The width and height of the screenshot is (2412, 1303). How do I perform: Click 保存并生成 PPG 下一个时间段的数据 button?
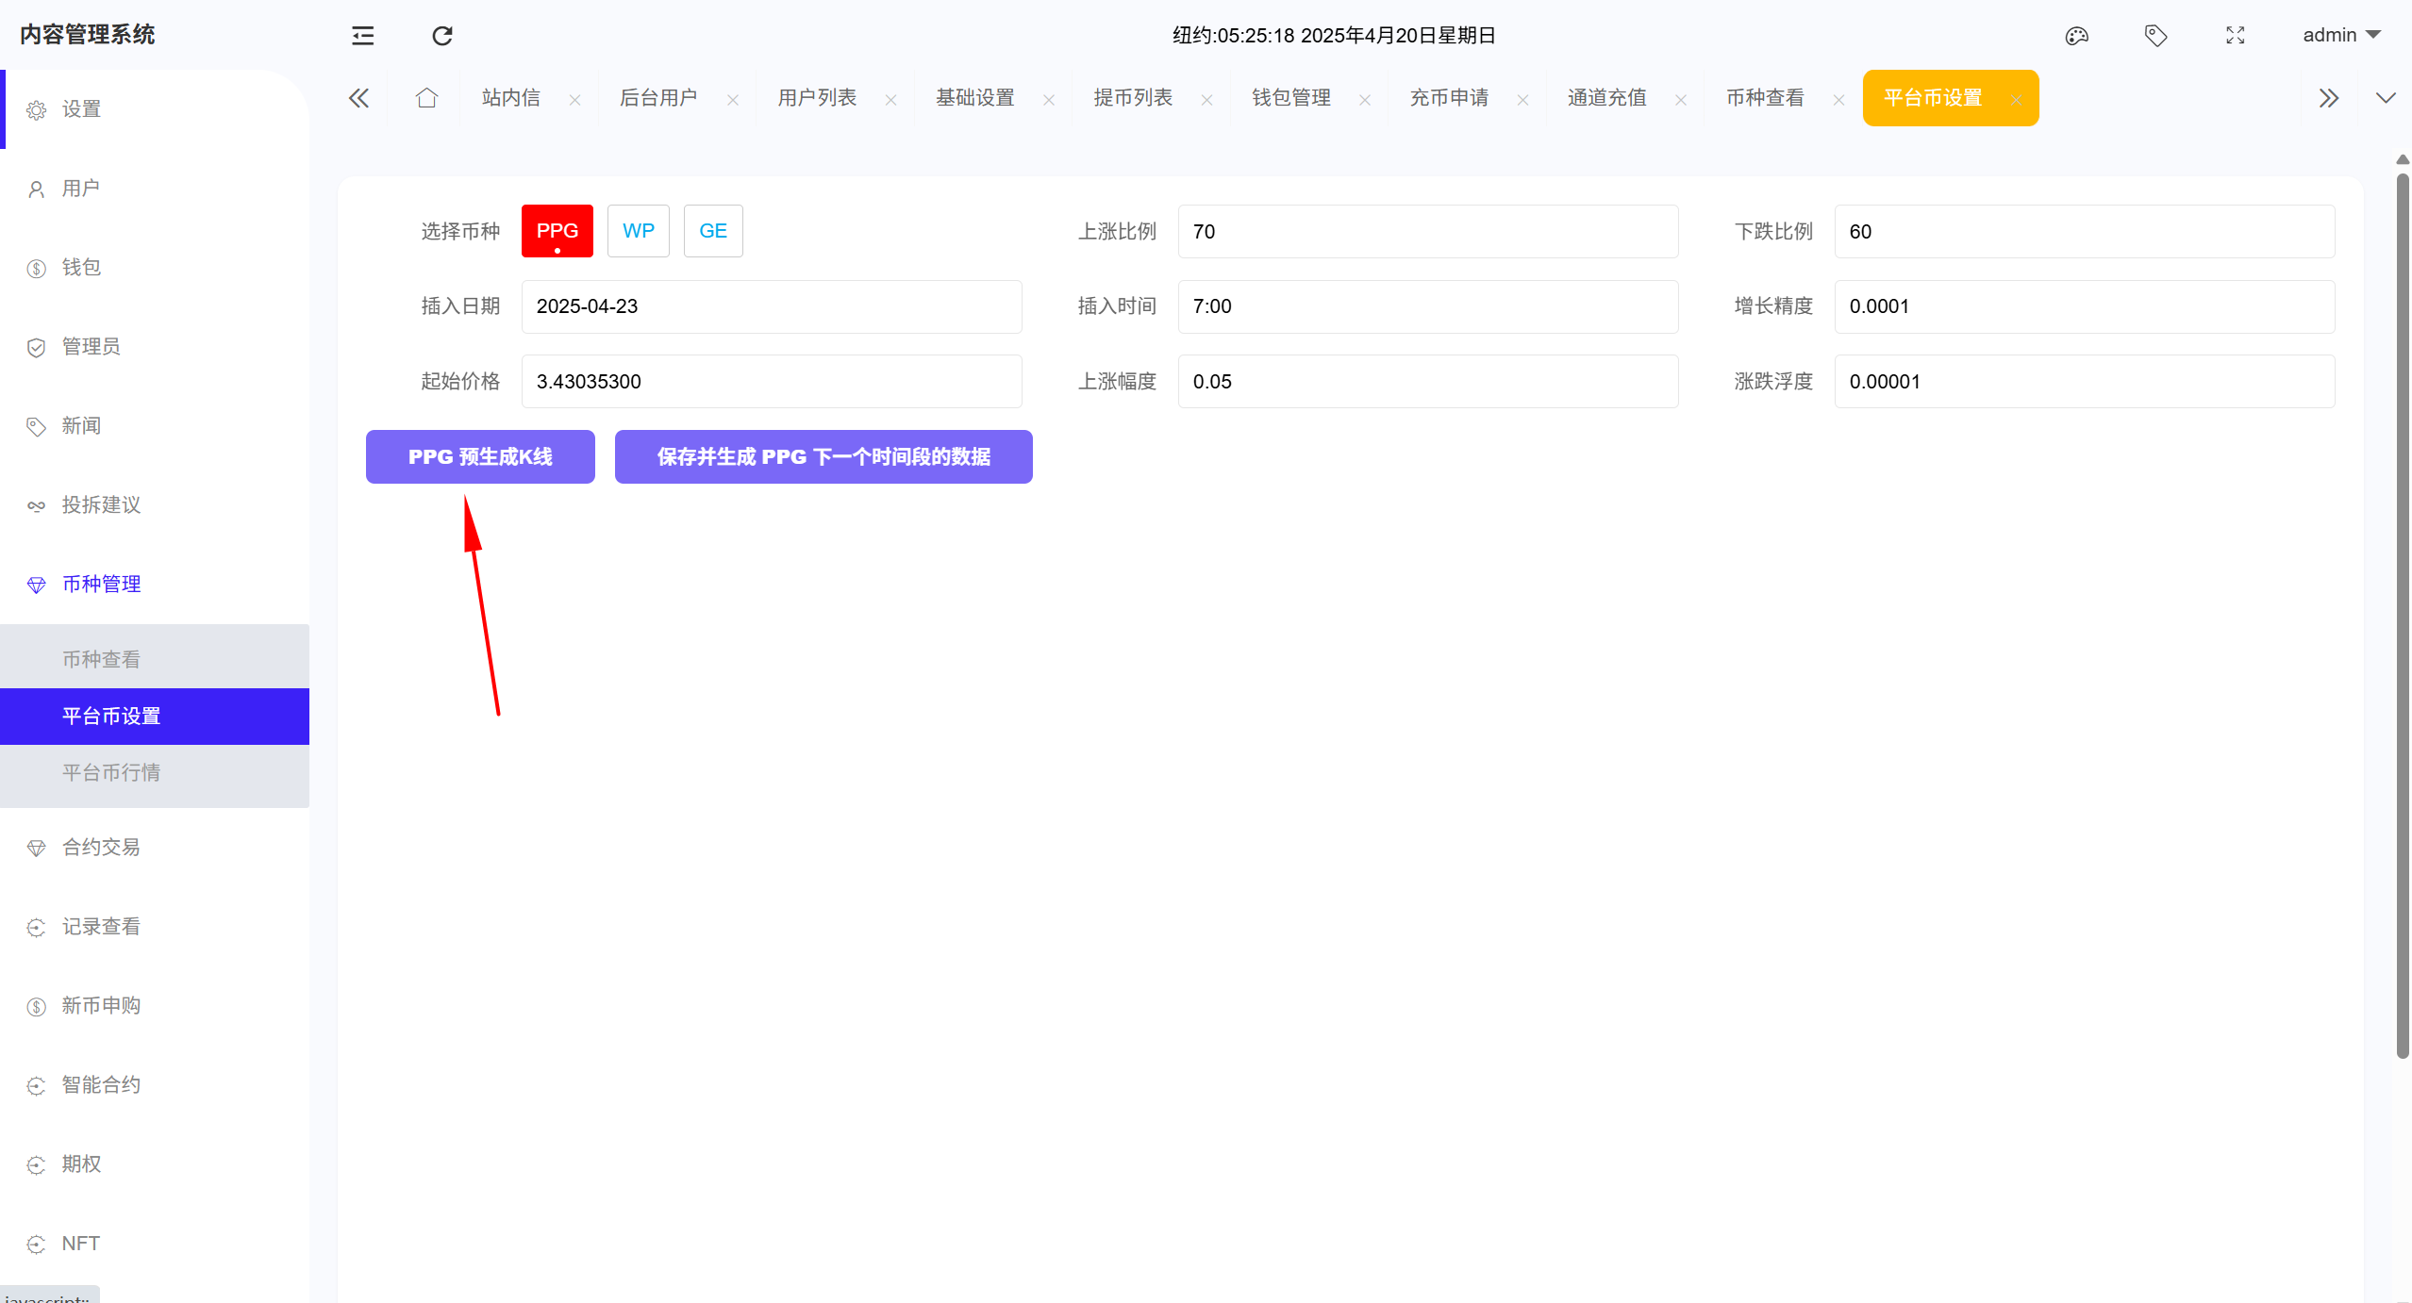823,457
